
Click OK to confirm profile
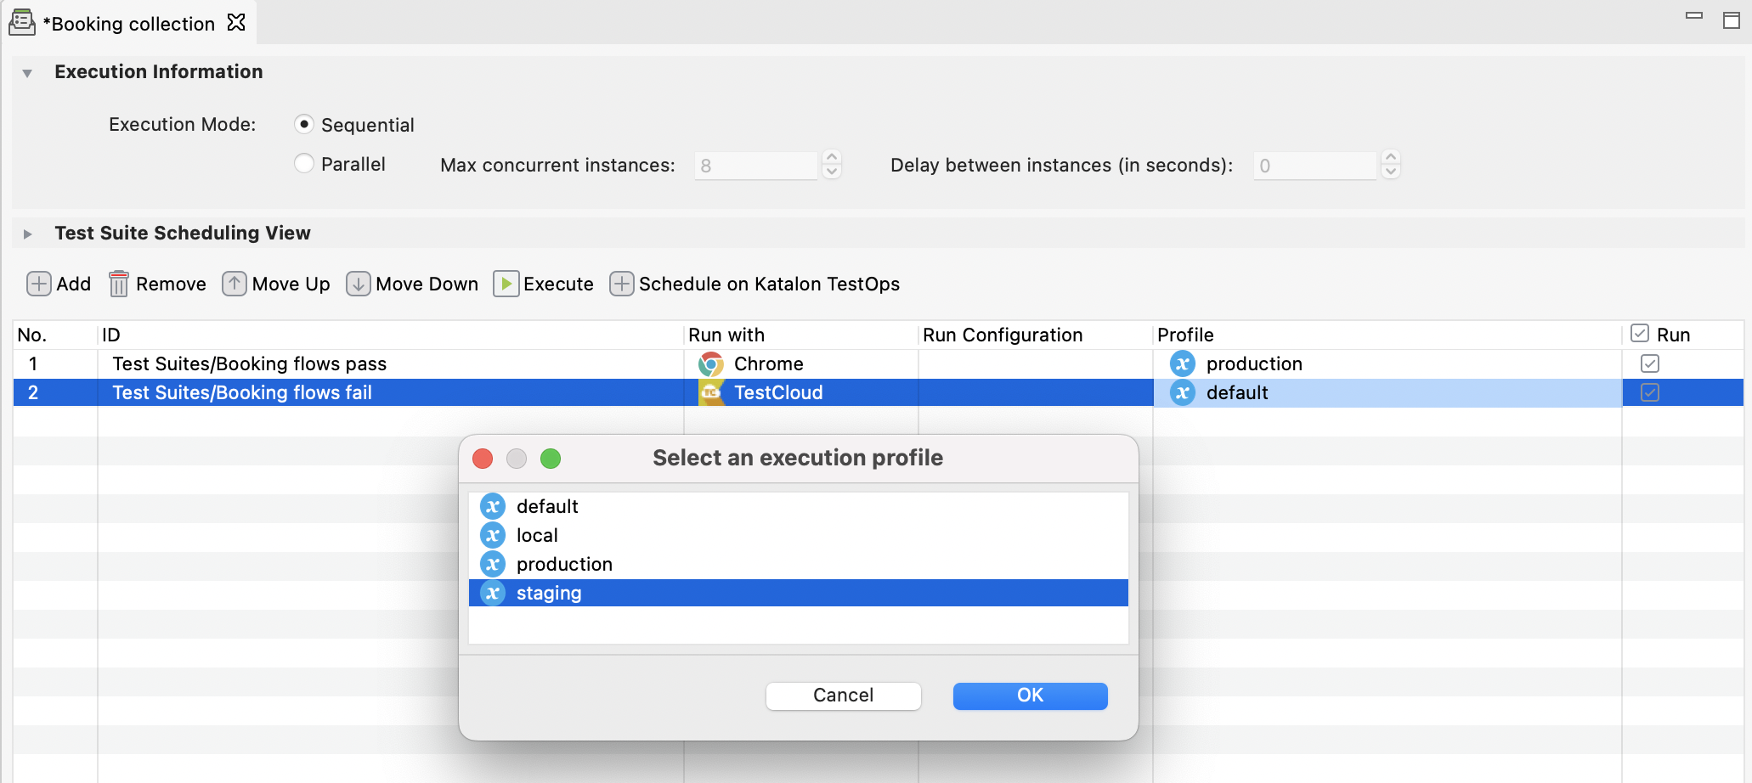(1030, 696)
